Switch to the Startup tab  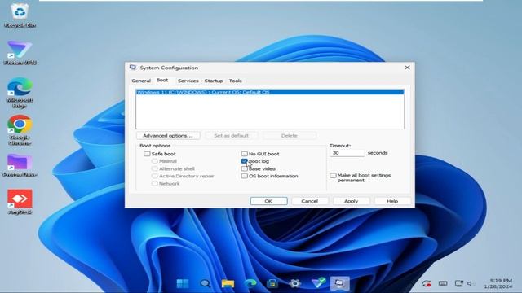coord(214,81)
